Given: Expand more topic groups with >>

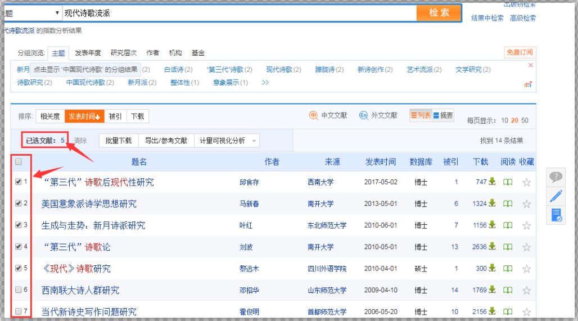Looking at the screenshot, I should click(x=265, y=82).
